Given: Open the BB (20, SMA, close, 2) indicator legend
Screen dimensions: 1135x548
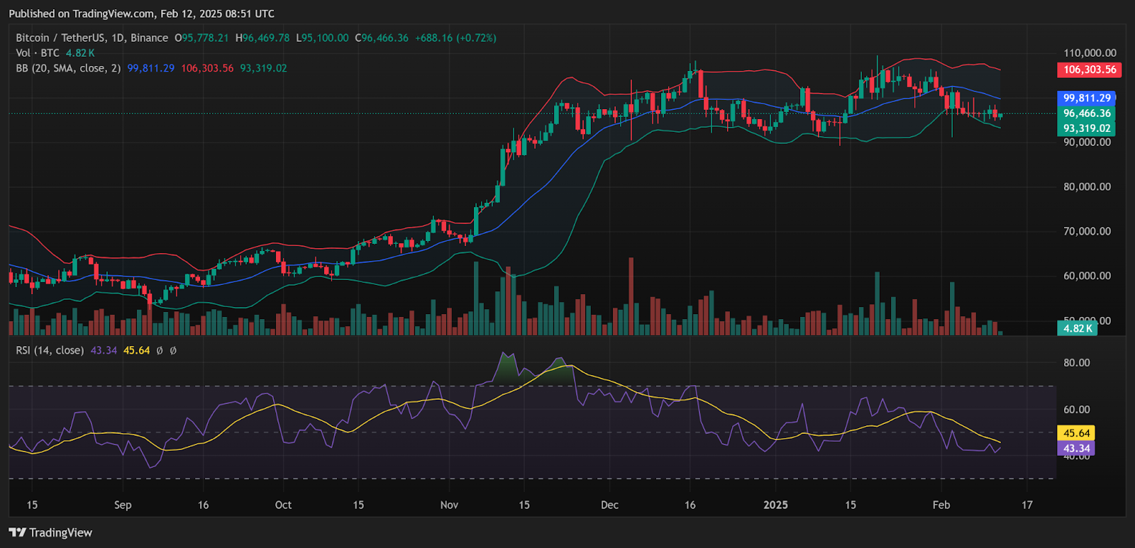Looking at the screenshot, I should click(x=67, y=68).
